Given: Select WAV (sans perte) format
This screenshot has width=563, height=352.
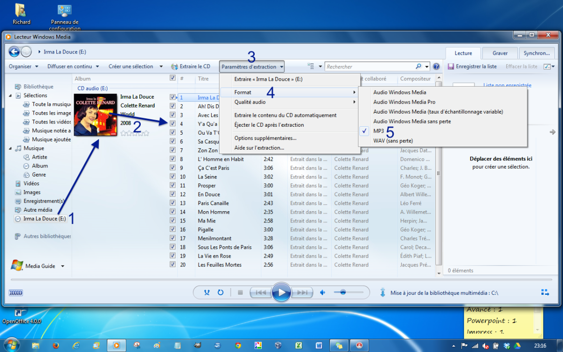Looking at the screenshot, I should [443, 141].
